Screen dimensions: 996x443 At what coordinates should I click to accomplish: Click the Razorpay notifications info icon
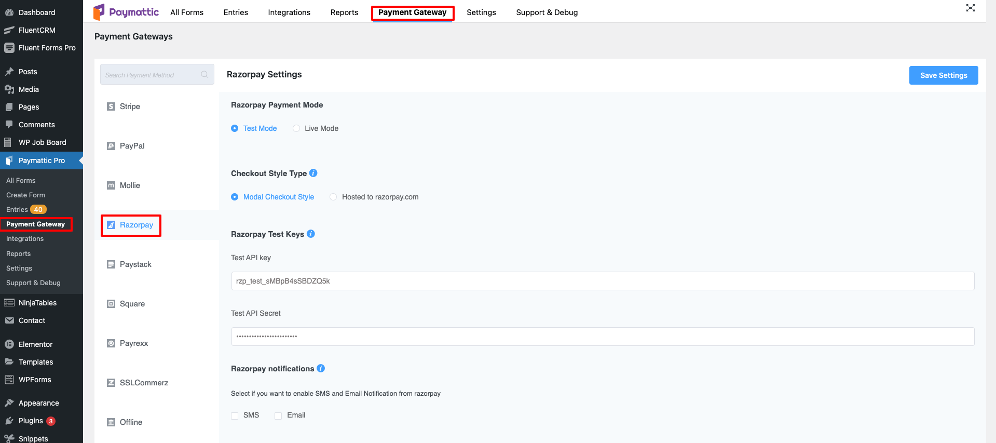321,368
